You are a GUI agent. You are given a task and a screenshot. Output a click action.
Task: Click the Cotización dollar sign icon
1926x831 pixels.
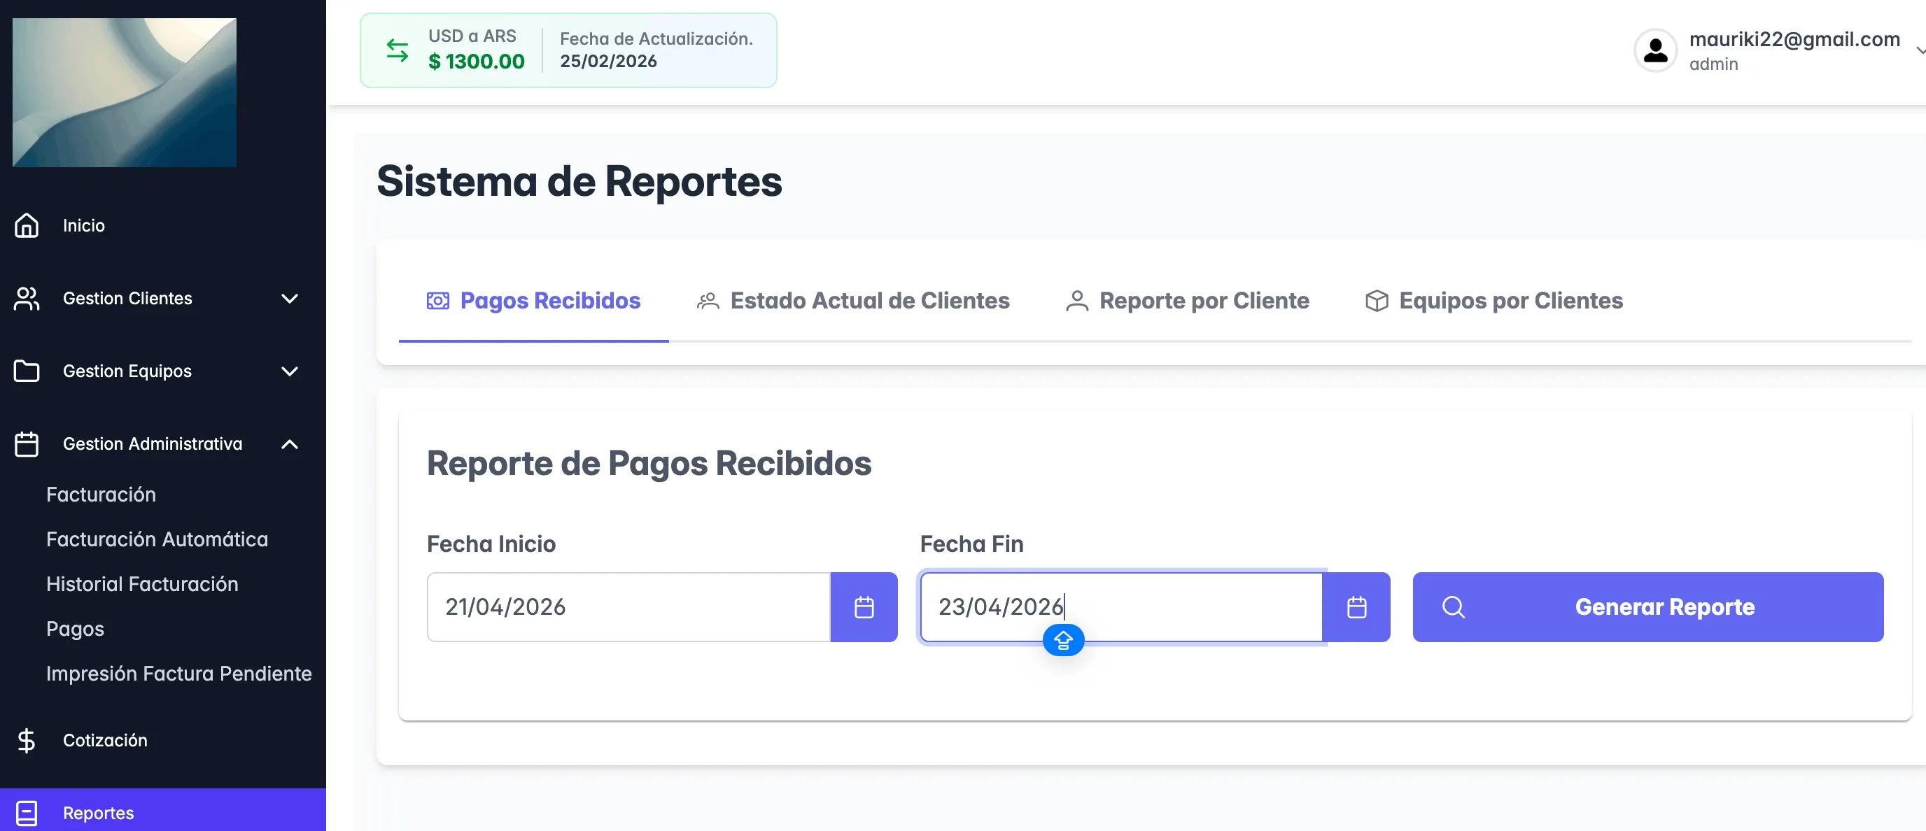click(27, 740)
